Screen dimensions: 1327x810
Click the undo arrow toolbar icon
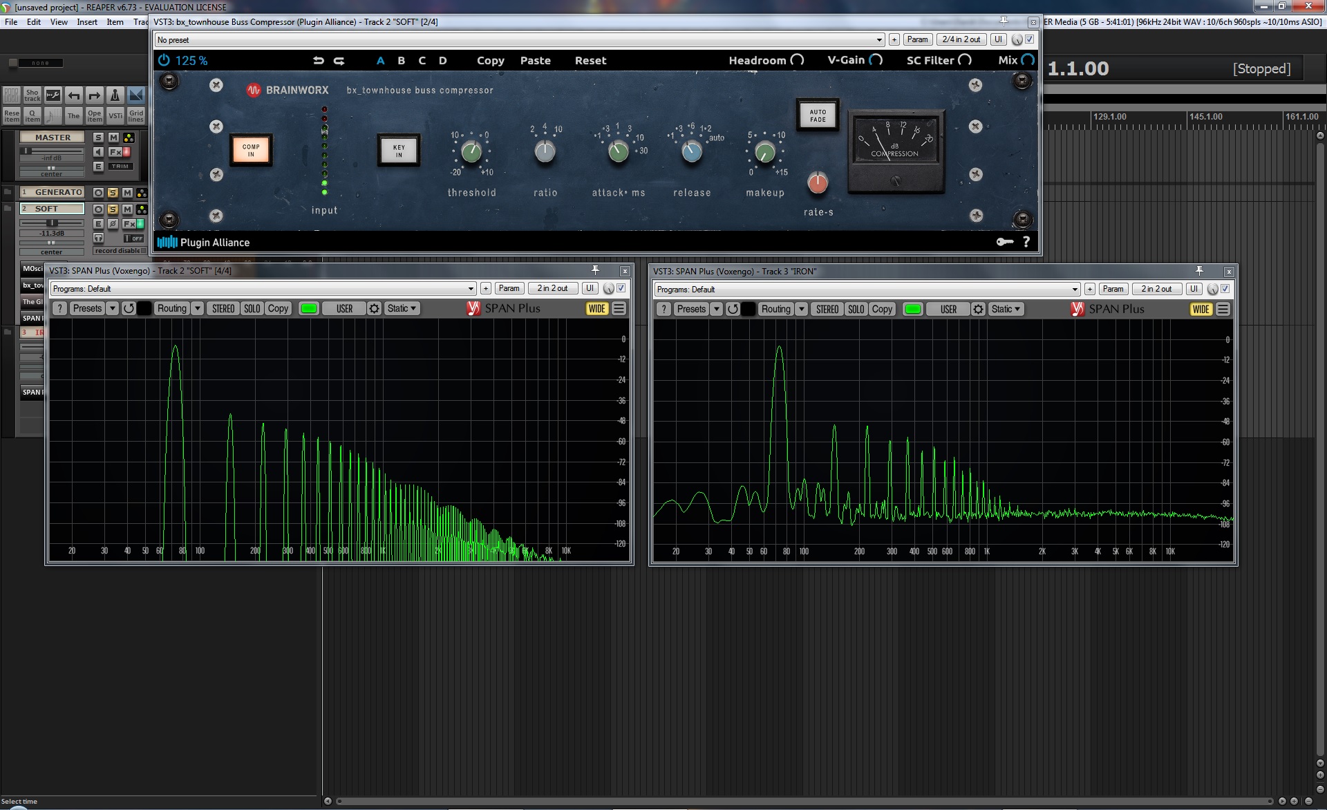(x=74, y=95)
